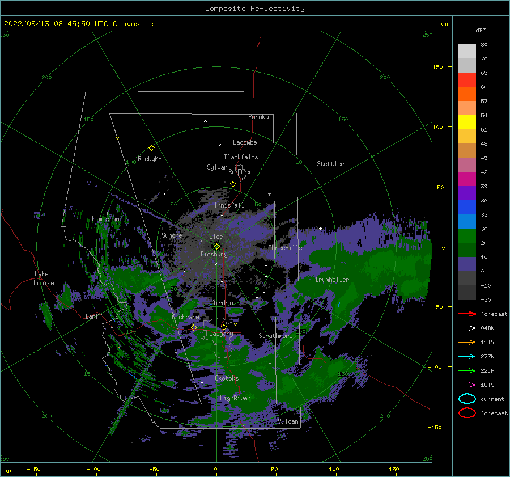This screenshot has height=477, width=510.
Task: Click the red forecast arrow legend icon
Action: coord(467,314)
